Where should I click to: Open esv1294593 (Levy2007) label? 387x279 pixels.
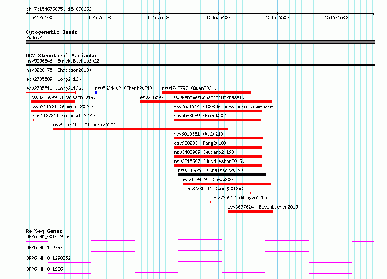[x=210, y=179]
